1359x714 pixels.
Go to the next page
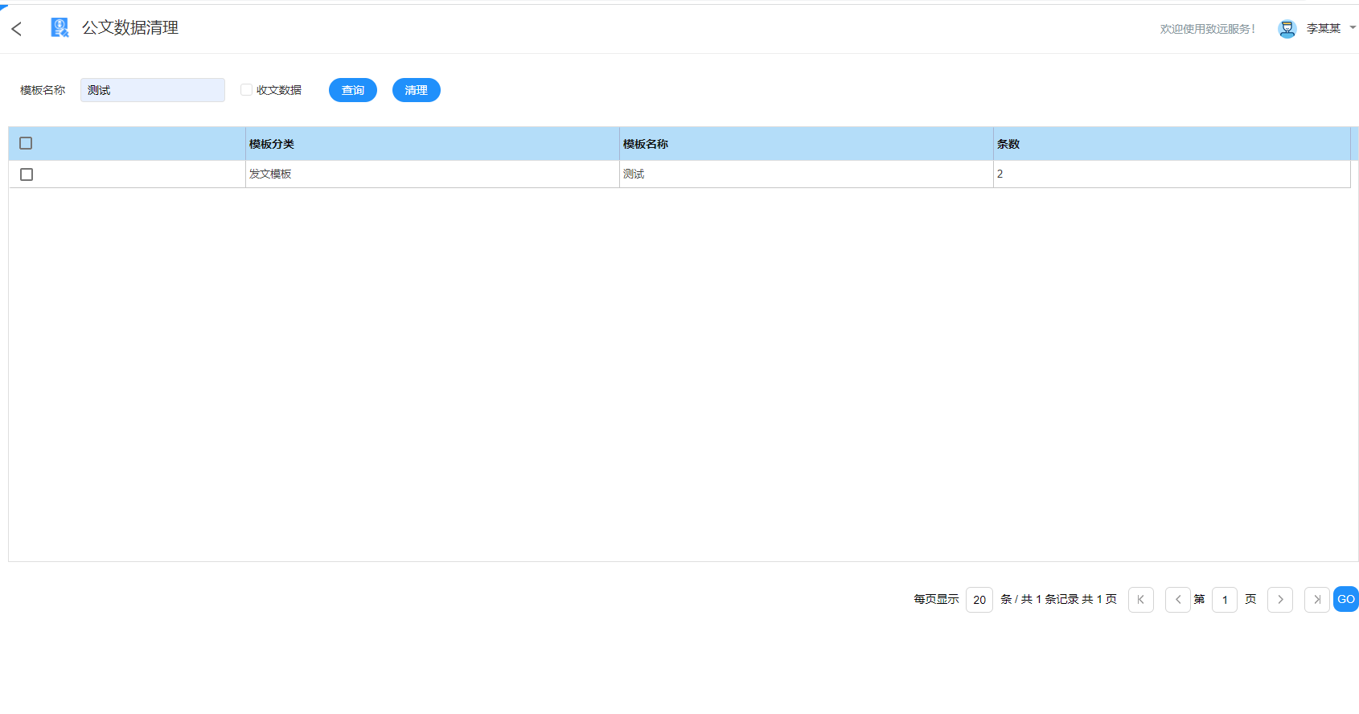pyautogui.click(x=1279, y=600)
